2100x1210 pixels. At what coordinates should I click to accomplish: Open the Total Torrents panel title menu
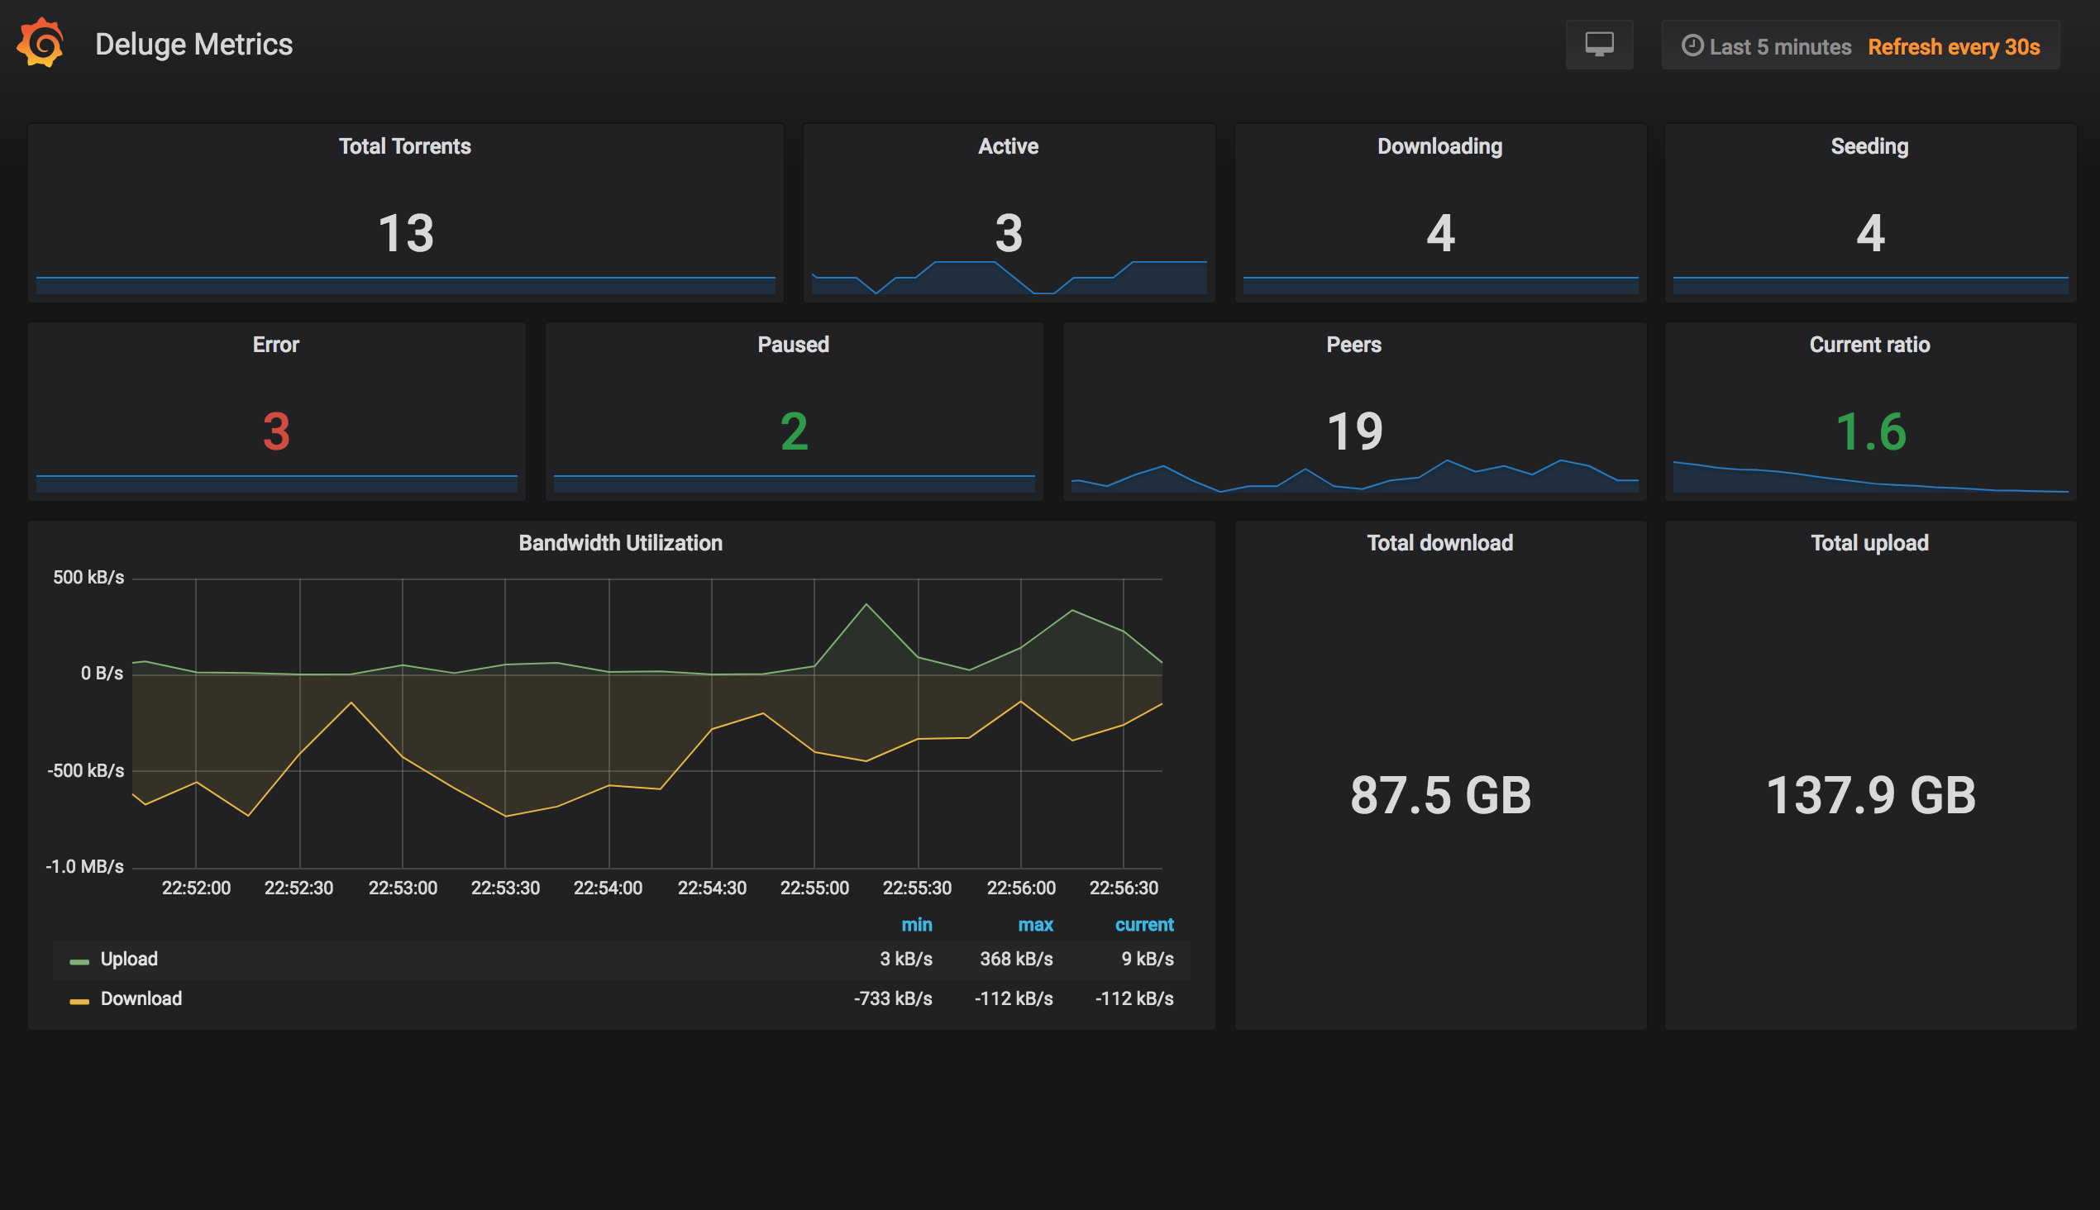tap(405, 146)
